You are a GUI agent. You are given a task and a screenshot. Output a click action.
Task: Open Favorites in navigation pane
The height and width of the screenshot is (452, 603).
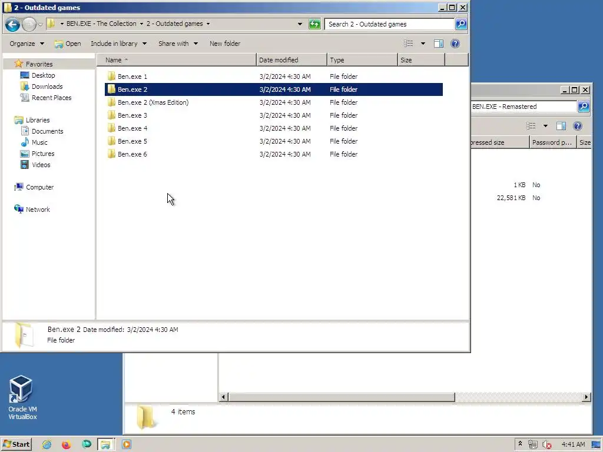click(34, 64)
